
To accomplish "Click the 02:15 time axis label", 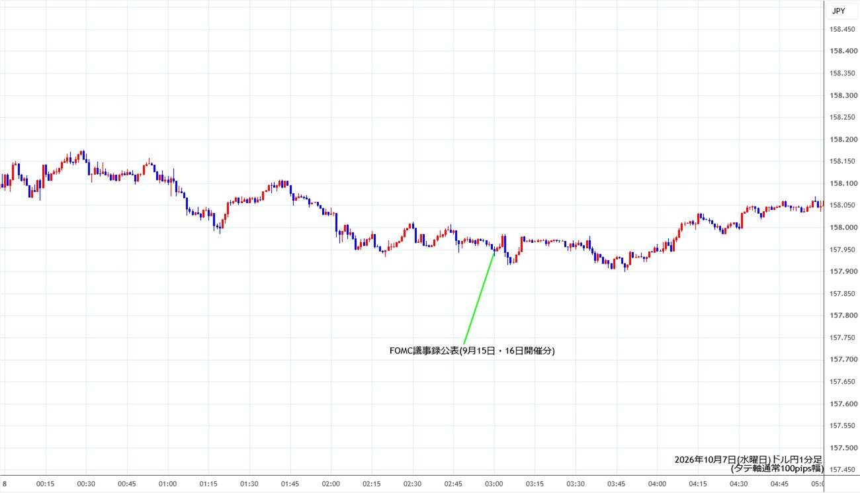I will tap(372, 484).
